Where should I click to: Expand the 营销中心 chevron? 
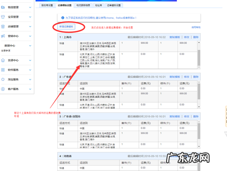coord(30,36)
